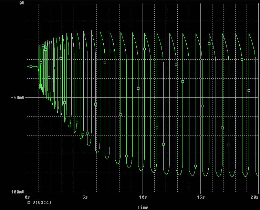260x210 pixels.
Task: Click the -50mV Y-axis label
Action: [18, 98]
